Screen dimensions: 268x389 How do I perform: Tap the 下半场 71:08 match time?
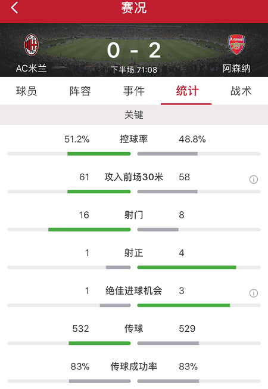(134, 70)
